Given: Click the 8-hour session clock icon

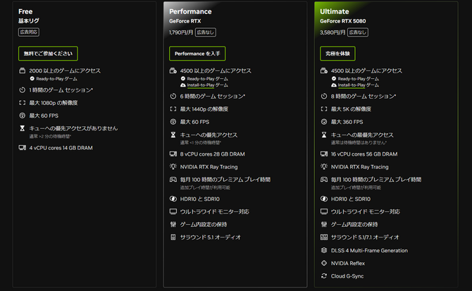Looking at the screenshot, I should (x=324, y=96).
